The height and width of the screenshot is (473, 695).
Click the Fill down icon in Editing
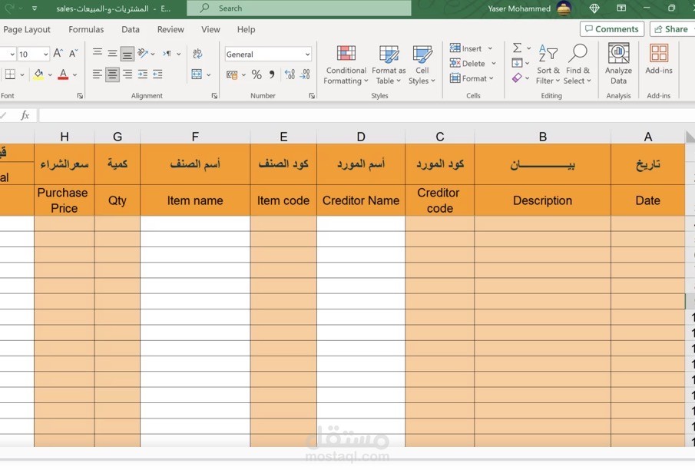click(x=517, y=63)
